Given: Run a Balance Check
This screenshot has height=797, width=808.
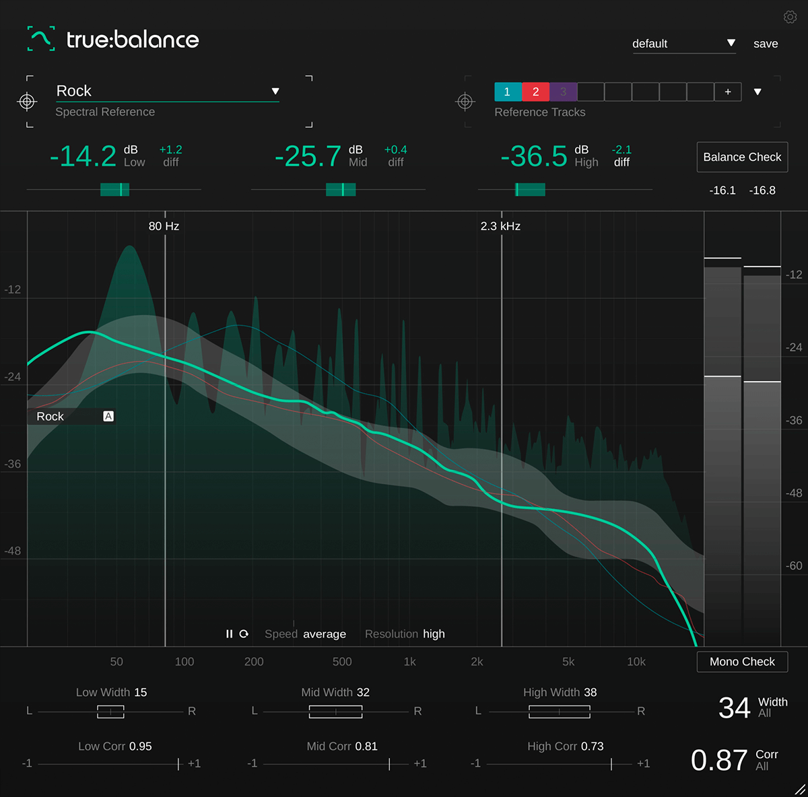Looking at the screenshot, I should (x=741, y=157).
